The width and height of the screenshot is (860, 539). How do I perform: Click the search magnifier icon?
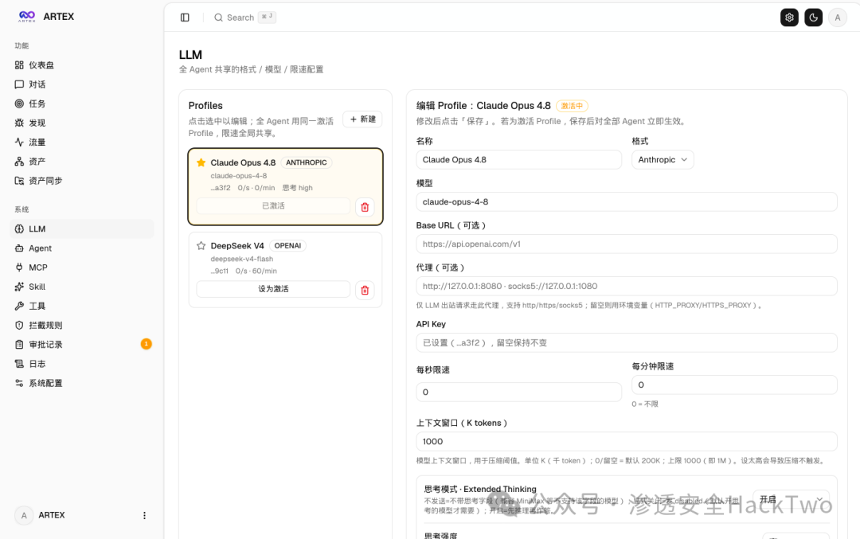pos(218,18)
